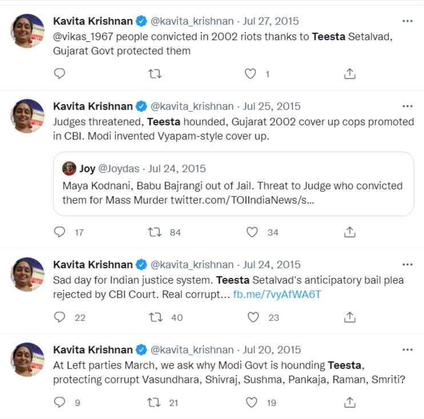Share the Left parties March tweet
This screenshot has height=419, width=424.
pyautogui.click(x=350, y=402)
